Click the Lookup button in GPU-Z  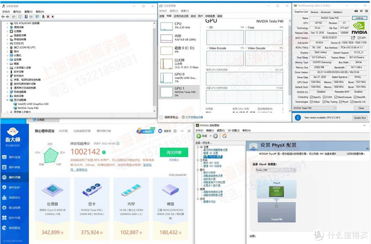tap(359, 18)
